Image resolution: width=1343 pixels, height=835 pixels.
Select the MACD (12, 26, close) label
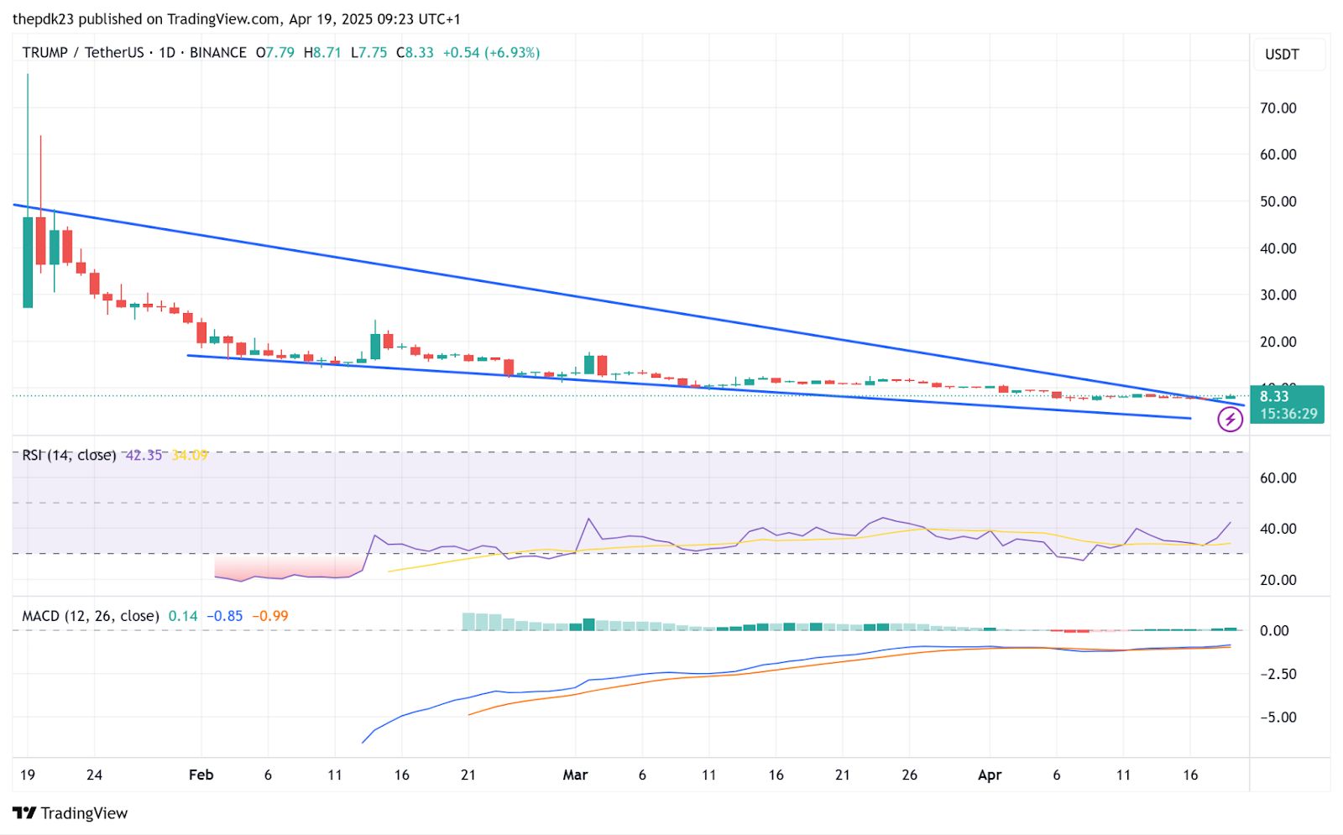pyautogui.click(x=91, y=616)
